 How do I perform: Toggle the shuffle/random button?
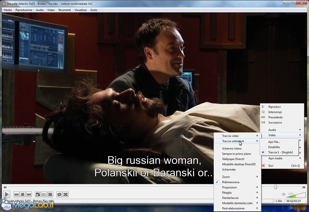66,194
